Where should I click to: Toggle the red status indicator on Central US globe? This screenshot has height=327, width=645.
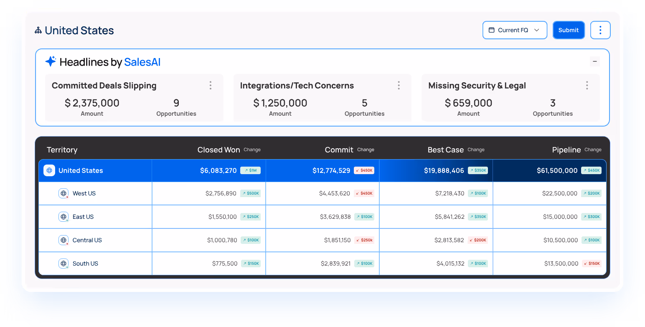67,243
